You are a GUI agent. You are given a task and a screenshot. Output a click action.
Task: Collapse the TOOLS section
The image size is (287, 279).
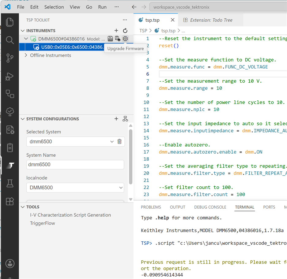(x=23, y=207)
